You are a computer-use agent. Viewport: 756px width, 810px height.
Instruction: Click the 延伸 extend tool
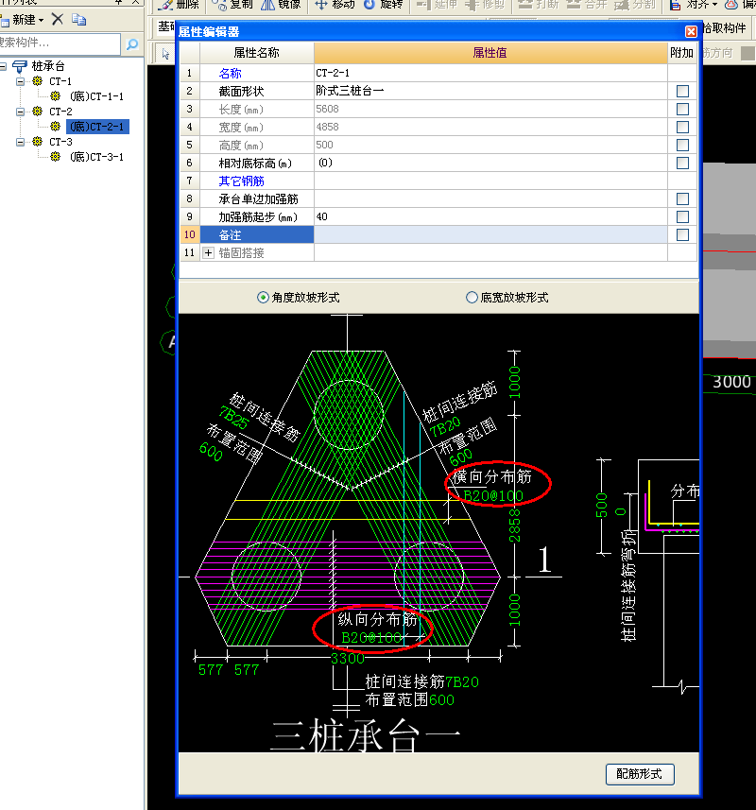coord(437,5)
